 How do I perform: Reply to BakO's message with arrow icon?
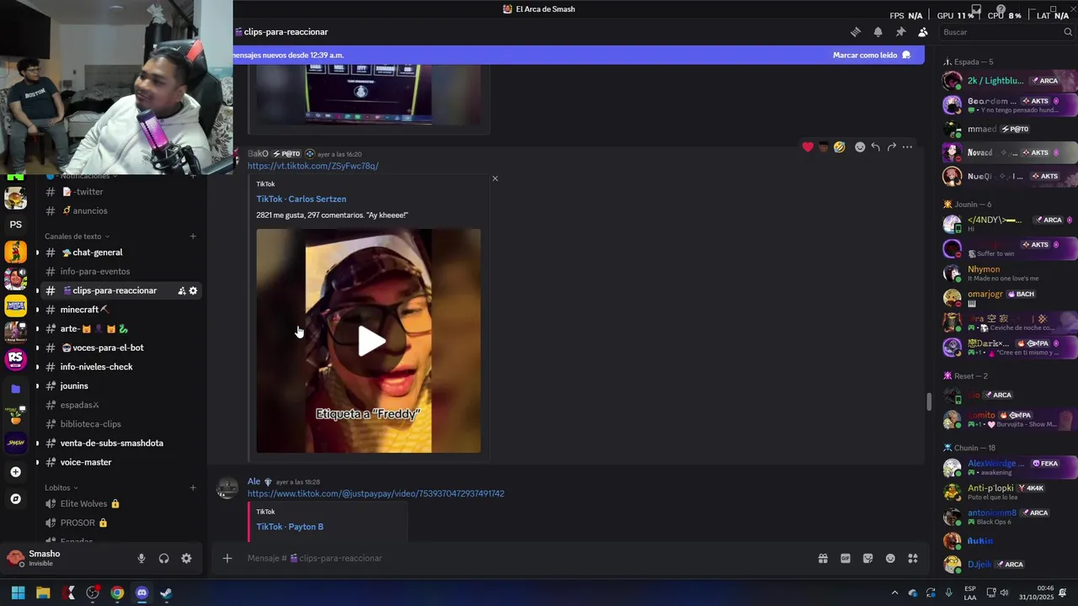(876, 147)
